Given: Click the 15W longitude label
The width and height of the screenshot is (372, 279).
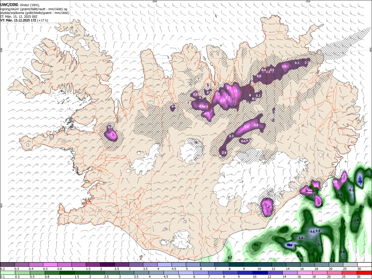Looking at the screenshot, I should (x=308, y=1).
